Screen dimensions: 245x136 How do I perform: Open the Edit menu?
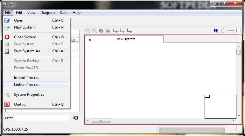[x=19, y=13]
